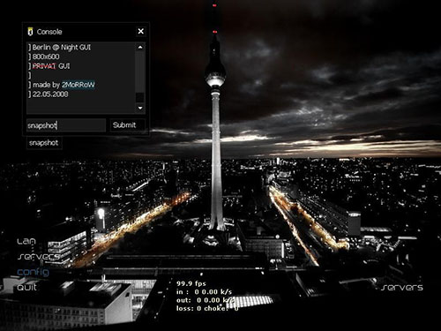
Task: Click the 'loss: 0 choke' stats line
Action: tap(207, 308)
